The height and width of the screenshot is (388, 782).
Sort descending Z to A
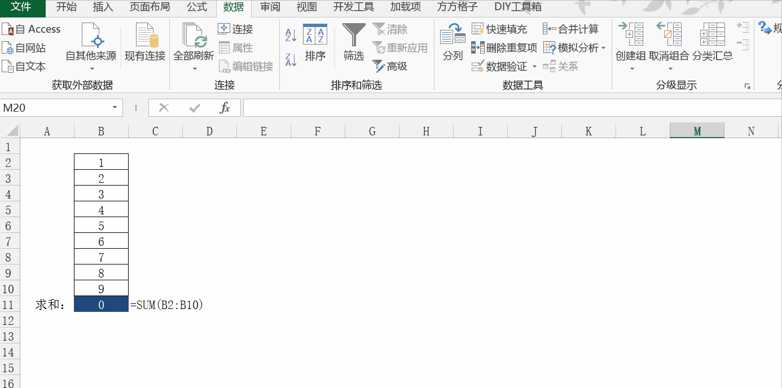(291, 60)
